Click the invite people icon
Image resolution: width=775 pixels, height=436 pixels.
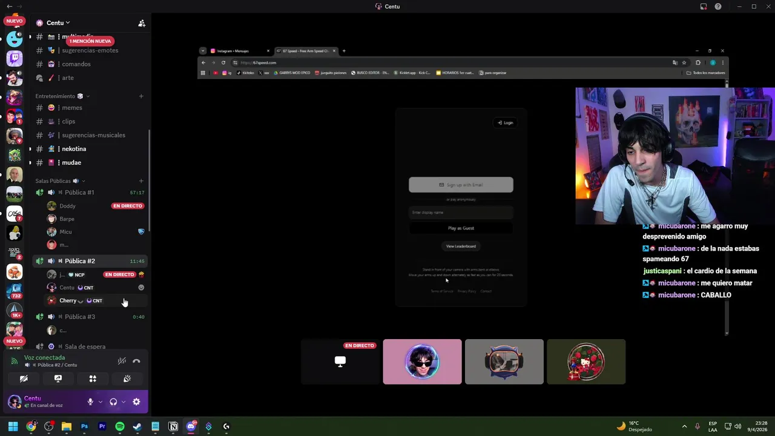coord(142,23)
